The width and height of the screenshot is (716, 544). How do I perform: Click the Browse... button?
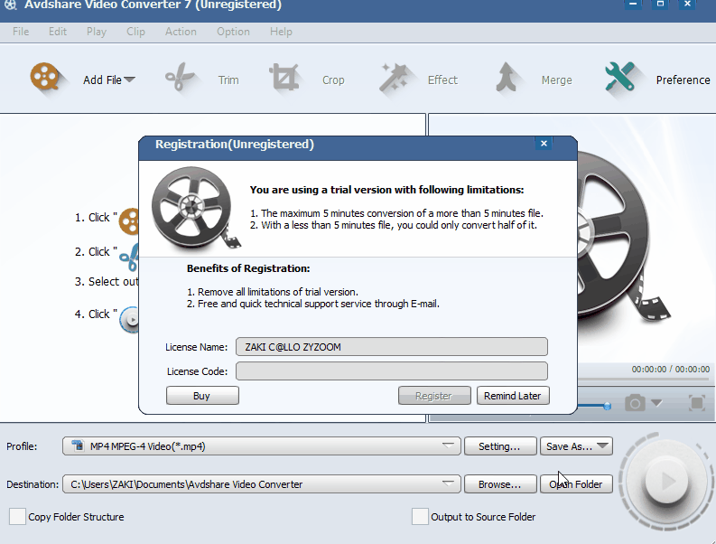[x=500, y=484]
